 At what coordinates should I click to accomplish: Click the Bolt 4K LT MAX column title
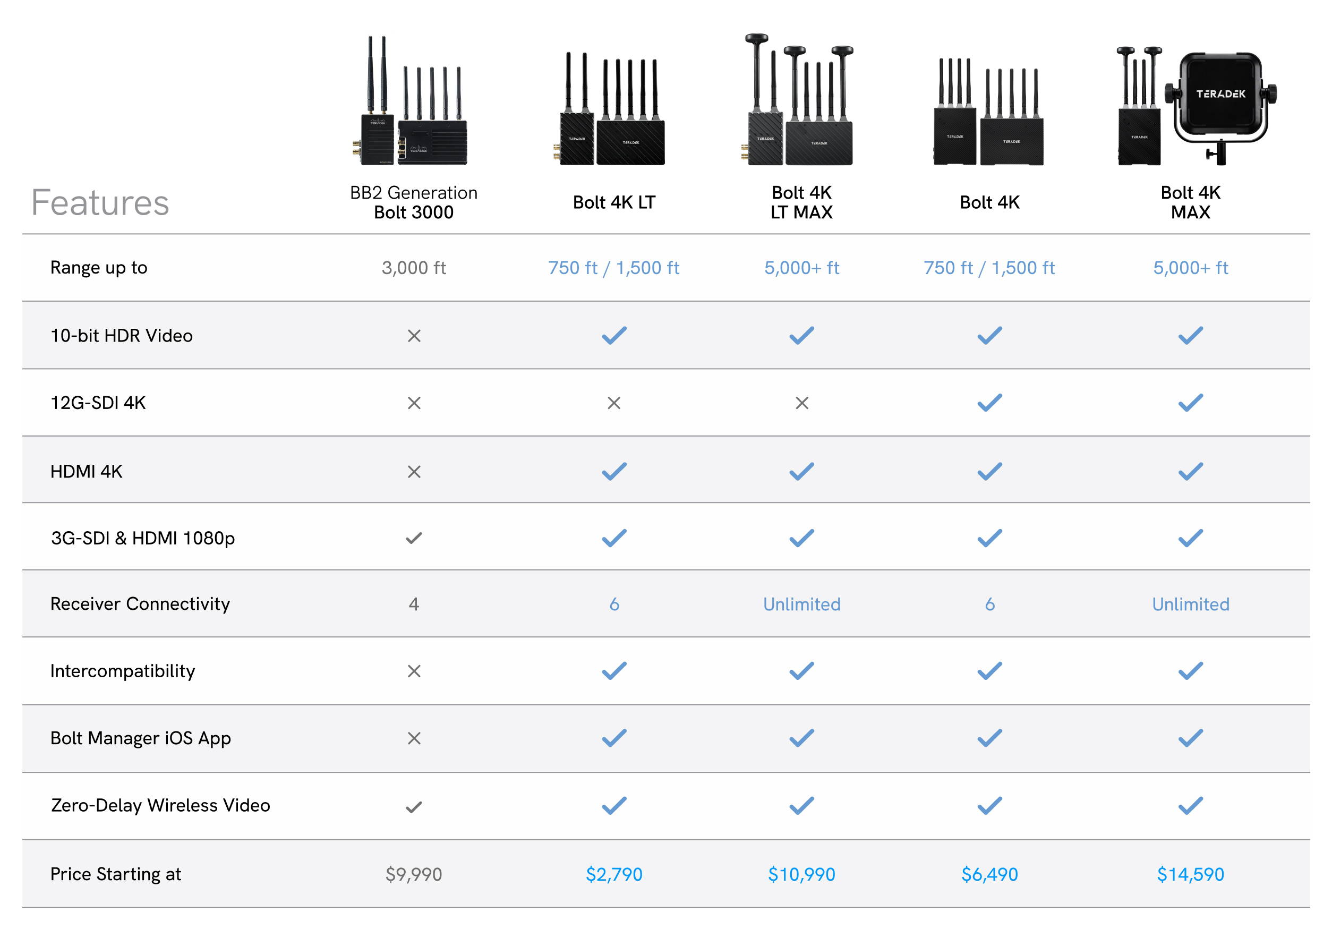click(x=802, y=202)
